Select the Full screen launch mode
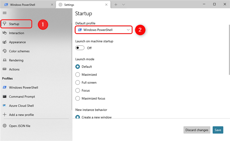The height and width of the screenshot is (141, 230). 78,82
